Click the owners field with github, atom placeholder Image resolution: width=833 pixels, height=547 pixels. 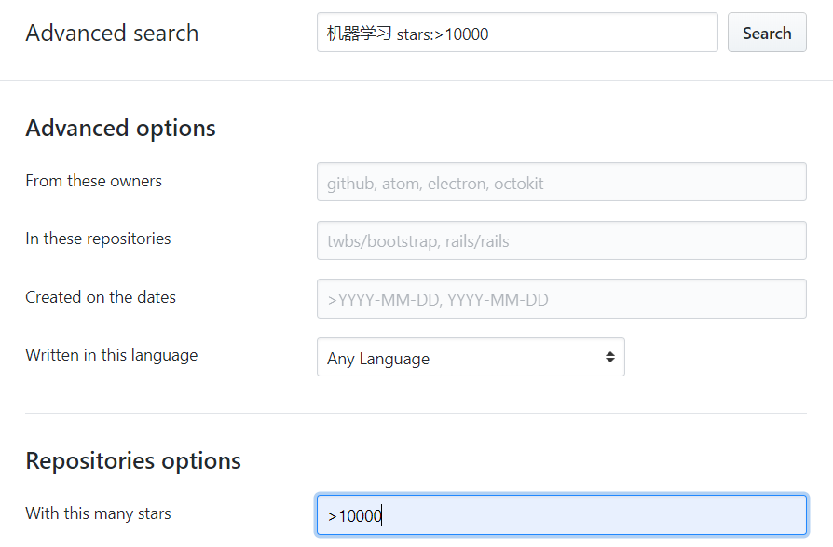pyautogui.click(x=562, y=182)
